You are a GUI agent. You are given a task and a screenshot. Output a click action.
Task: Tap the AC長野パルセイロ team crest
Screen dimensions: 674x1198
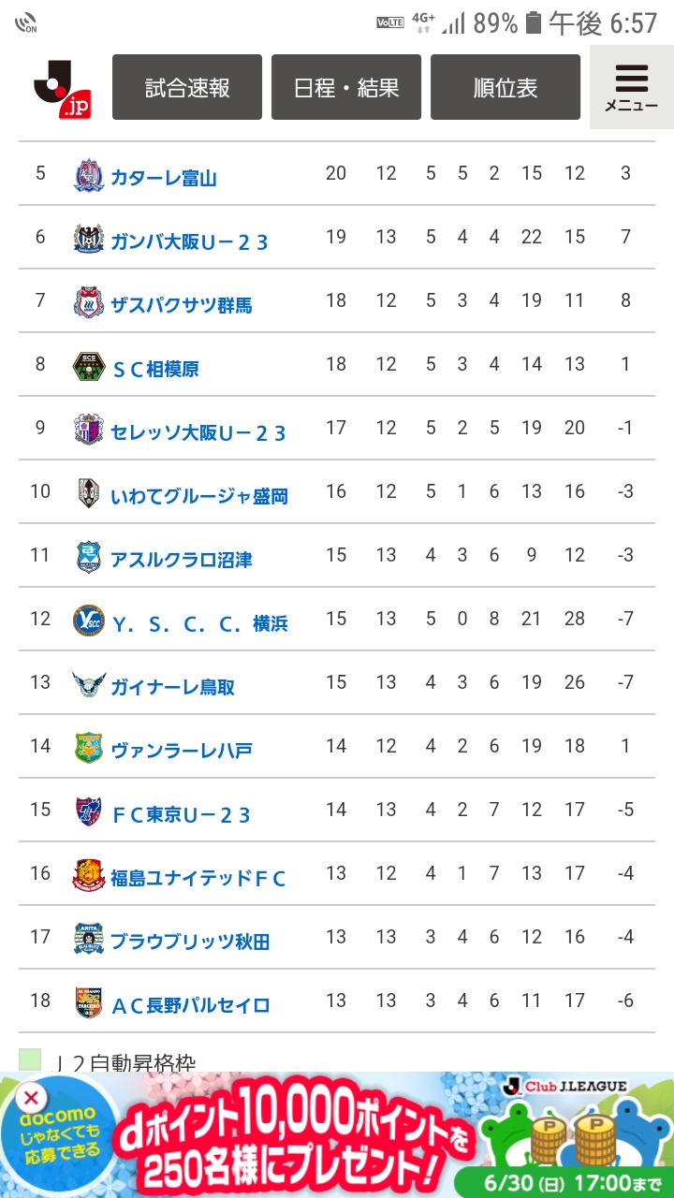point(89,1003)
